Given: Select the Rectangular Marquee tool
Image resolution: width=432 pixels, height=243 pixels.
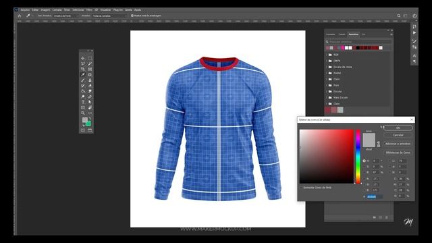Looking at the screenshot, I should pyautogui.click(x=90, y=59).
